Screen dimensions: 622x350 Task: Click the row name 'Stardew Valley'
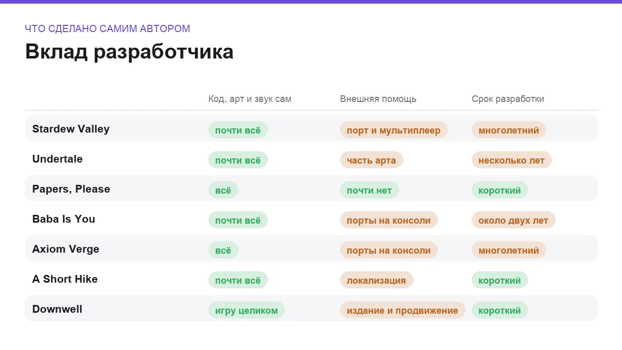click(x=71, y=129)
